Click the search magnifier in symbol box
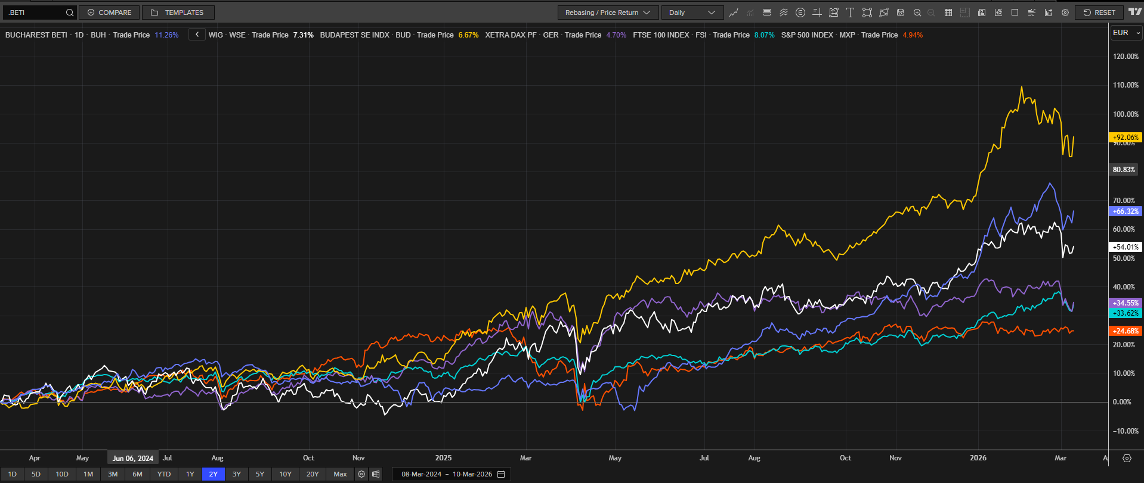This screenshot has width=1144, height=483. point(70,13)
